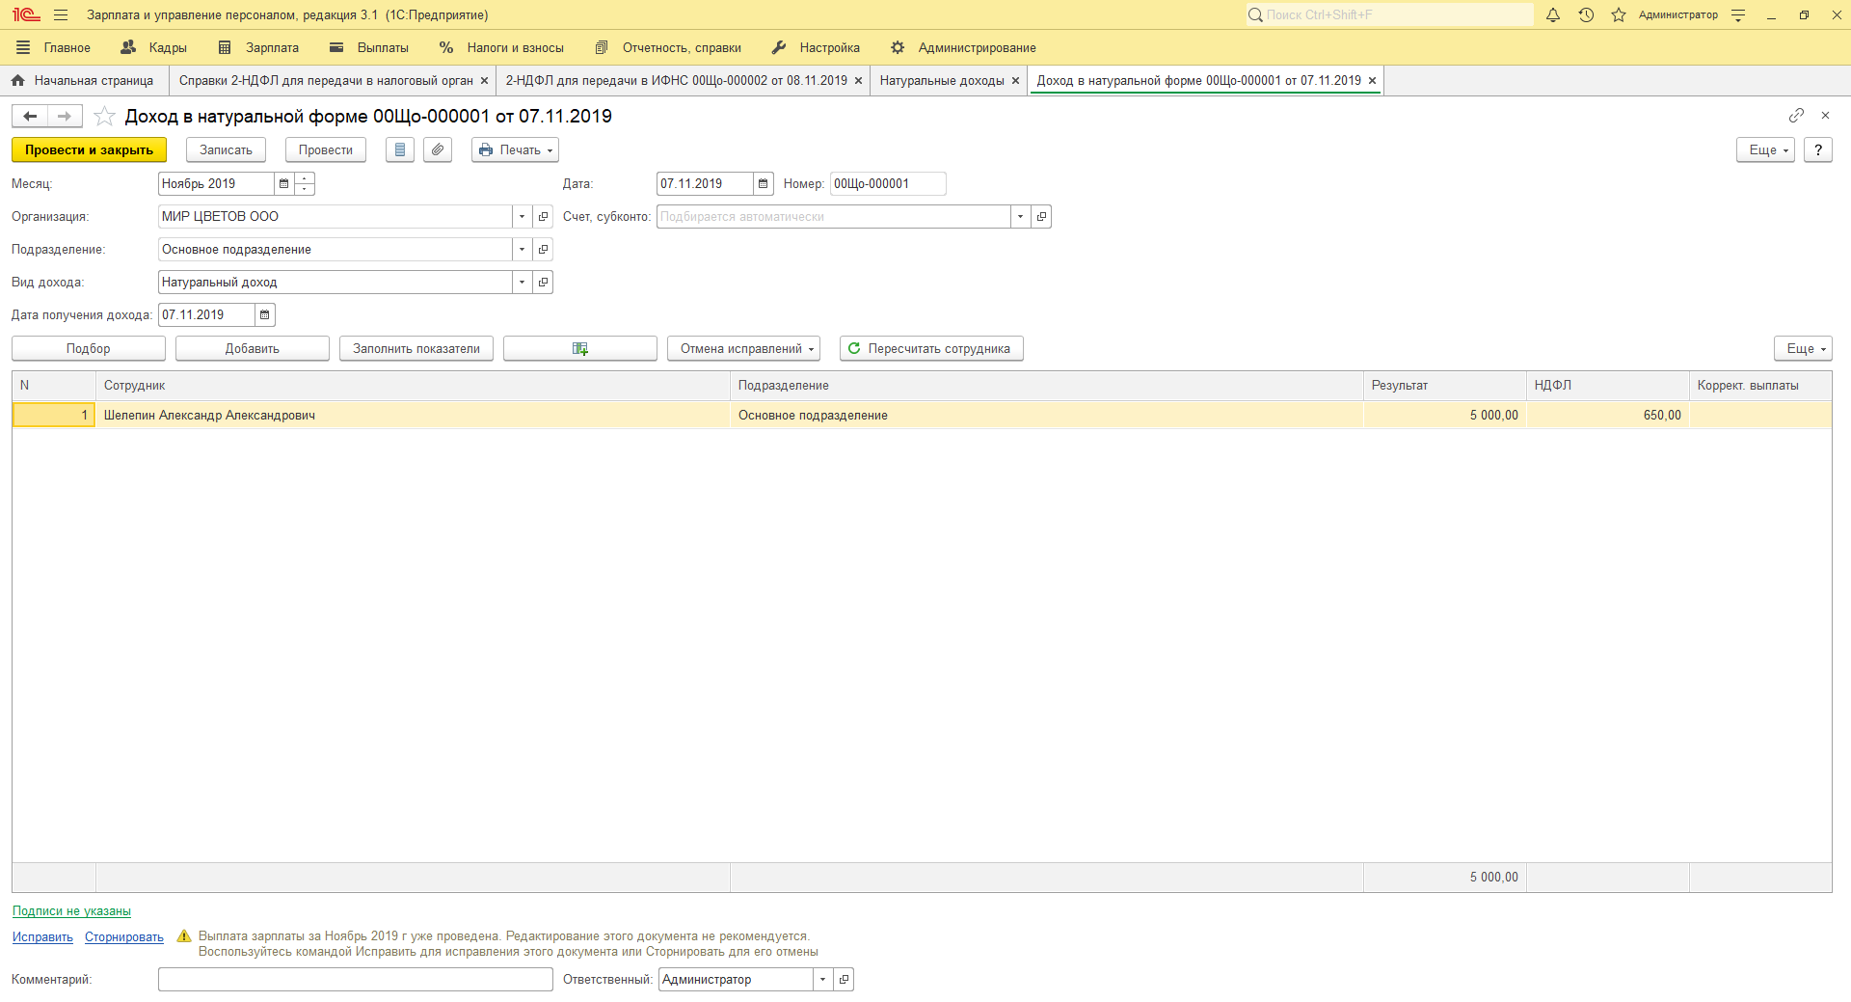
Task: Switch to Справки 2-НДФЛ tab
Action: (x=326, y=80)
